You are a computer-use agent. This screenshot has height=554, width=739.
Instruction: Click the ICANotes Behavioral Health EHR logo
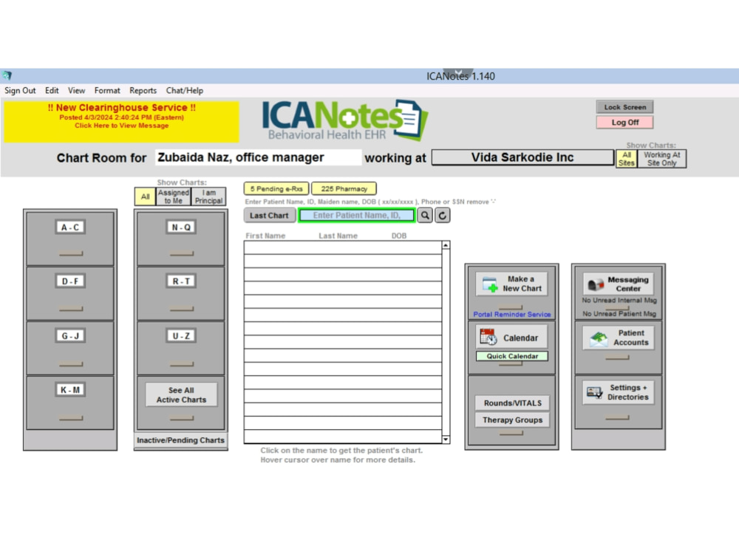click(345, 120)
